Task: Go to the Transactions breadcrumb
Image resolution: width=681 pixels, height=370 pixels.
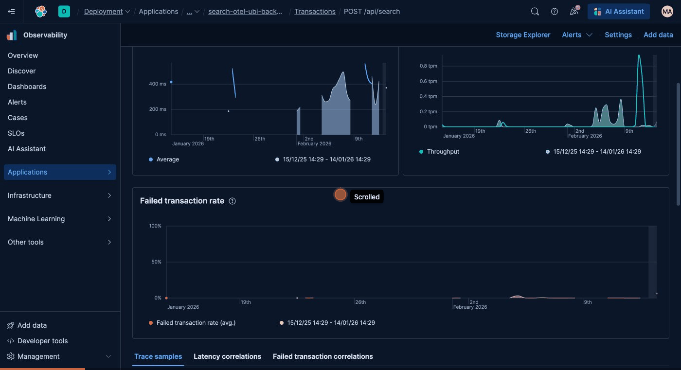Action: click(x=315, y=11)
